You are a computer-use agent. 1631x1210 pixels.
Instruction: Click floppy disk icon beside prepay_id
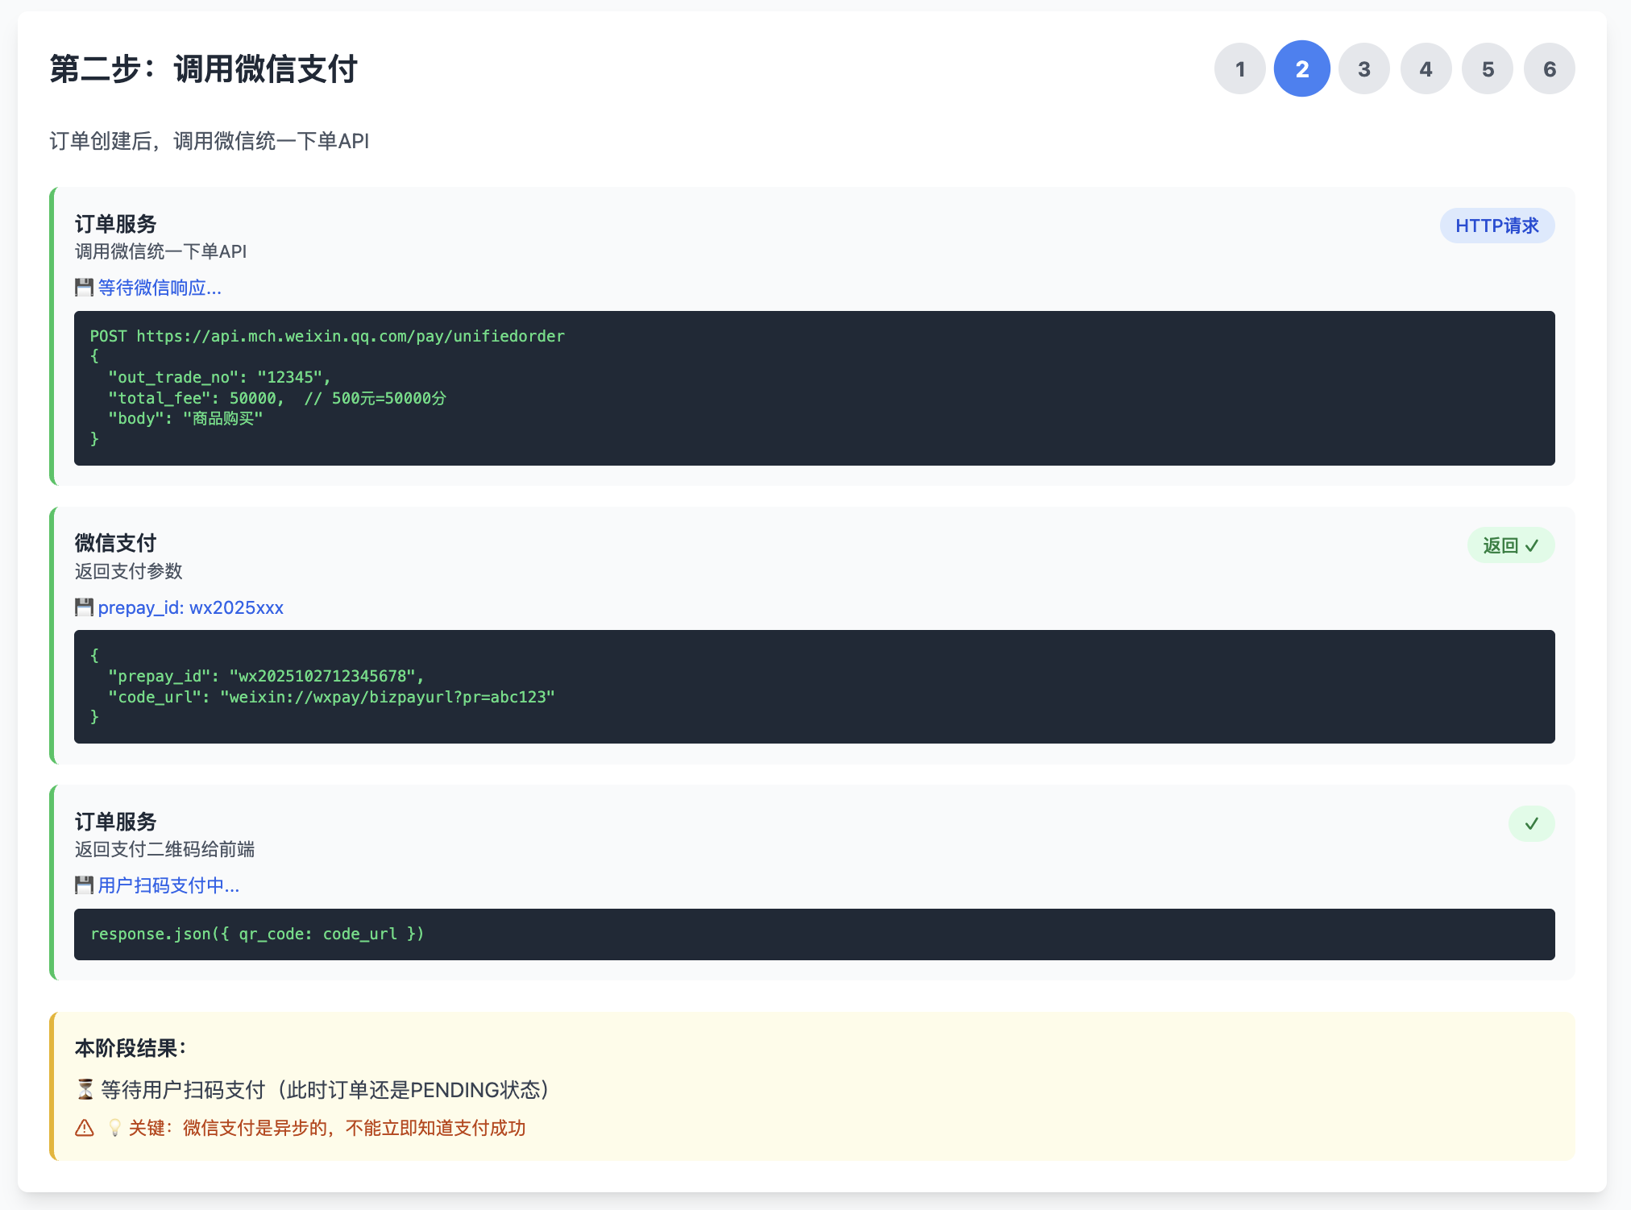tap(84, 607)
